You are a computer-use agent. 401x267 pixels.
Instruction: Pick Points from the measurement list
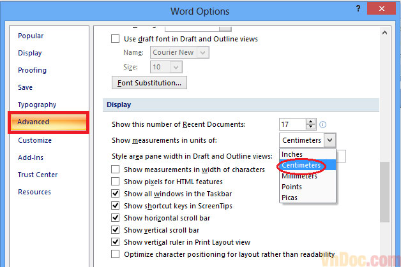(x=292, y=187)
